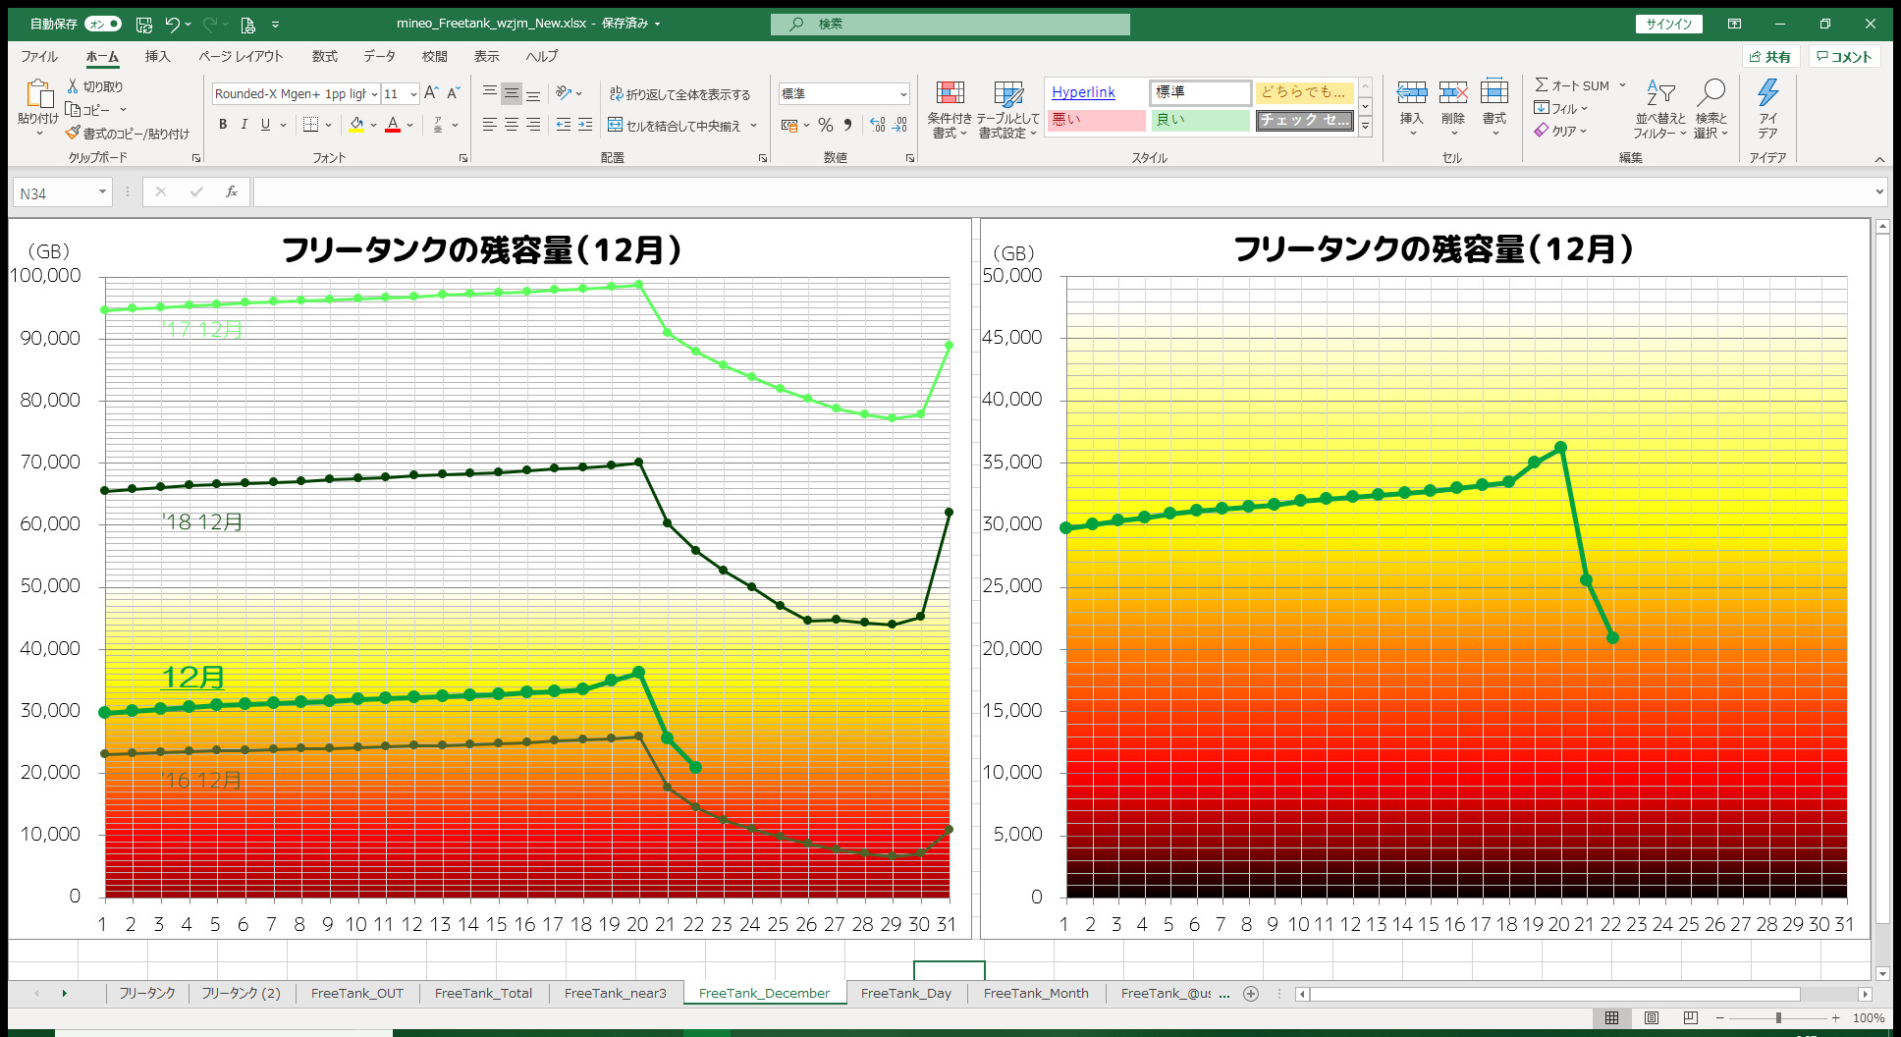This screenshot has height=1037, width=1901.
Task: Open the font name dropdown
Action: 374,94
